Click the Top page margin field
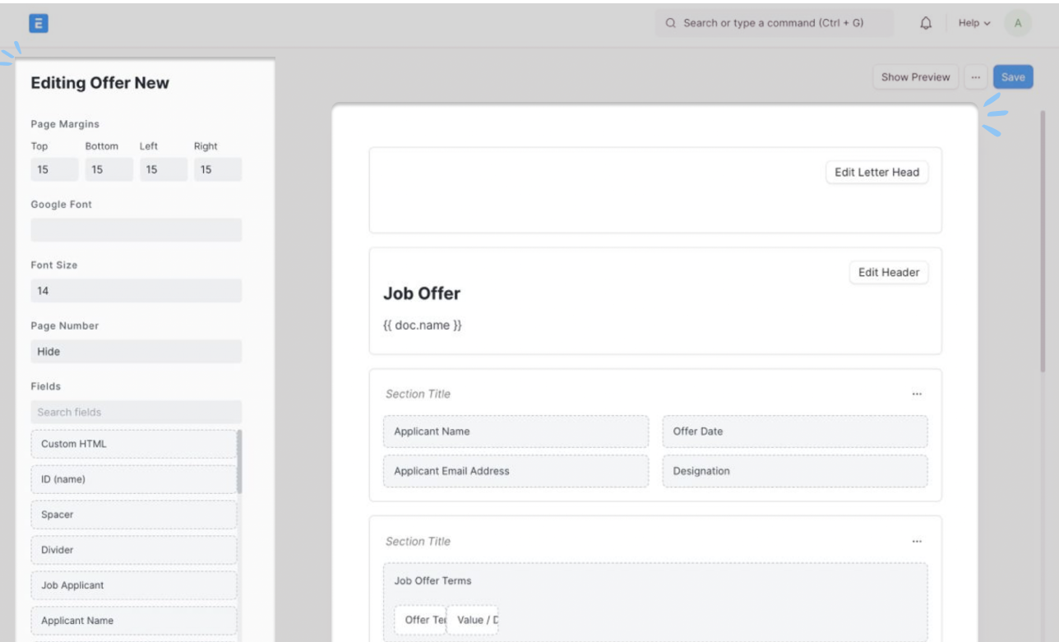This screenshot has width=1059, height=642. pos(53,169)
